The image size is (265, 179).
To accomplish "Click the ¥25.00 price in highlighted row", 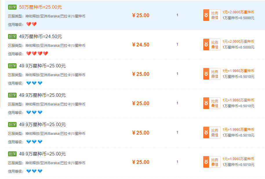I will click(x=141, y=15).
